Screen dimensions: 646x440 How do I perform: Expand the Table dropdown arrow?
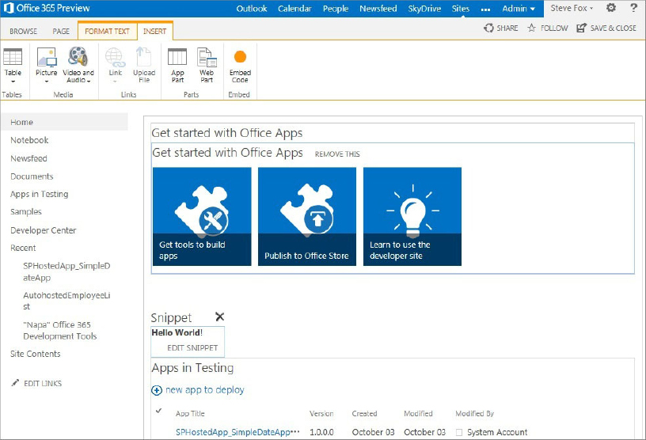click(x=13, y=82)
